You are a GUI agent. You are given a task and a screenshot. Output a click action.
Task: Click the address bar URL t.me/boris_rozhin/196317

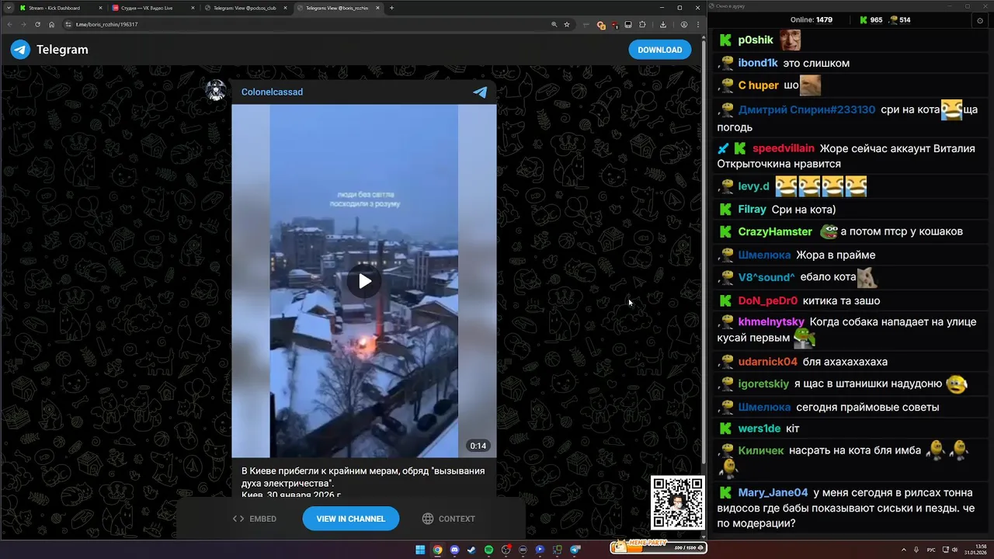click(106, 24)
